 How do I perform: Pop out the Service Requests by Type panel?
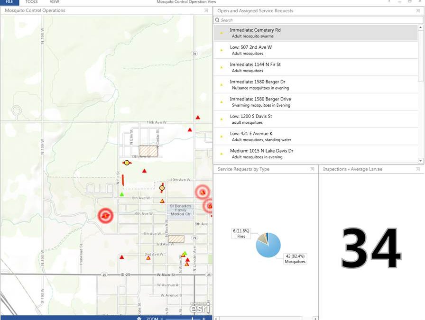(x=312, y=169)
